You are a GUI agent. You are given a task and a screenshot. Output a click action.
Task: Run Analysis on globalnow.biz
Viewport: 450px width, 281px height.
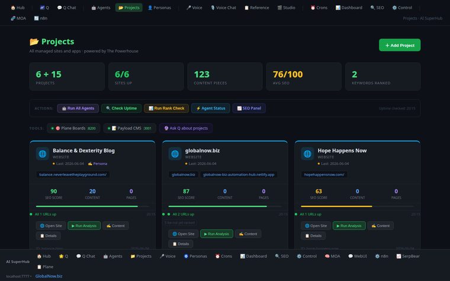pyautogui.click(x=217, y=234)
